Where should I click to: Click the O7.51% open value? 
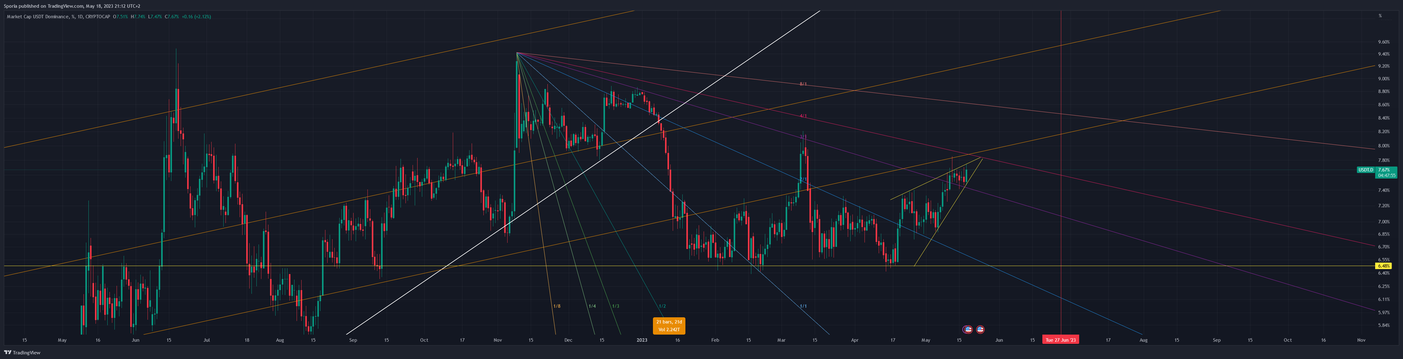tap(120, 16)
